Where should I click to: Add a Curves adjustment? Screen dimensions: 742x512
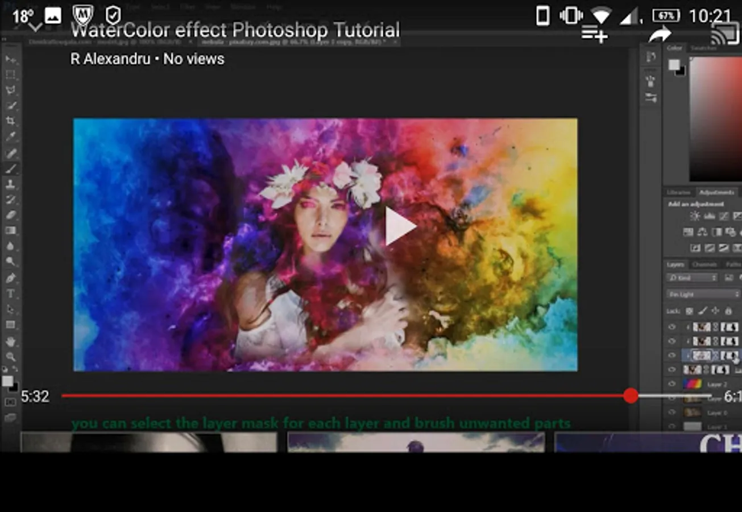pos(724,216)
